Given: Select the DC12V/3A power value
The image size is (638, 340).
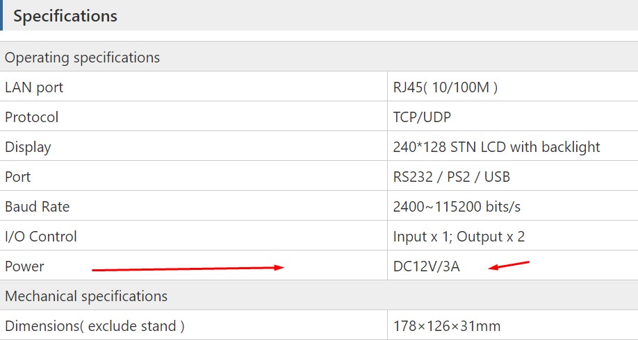Looking at the screenshot, I should click(426, 266).
